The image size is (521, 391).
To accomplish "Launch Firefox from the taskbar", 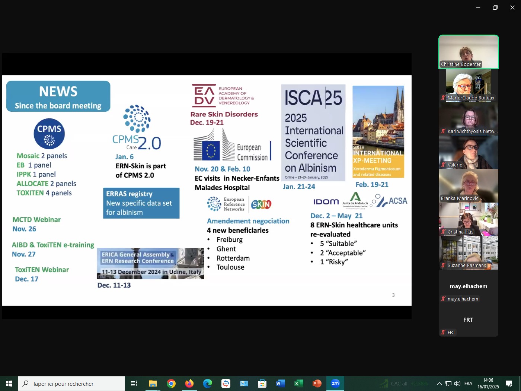I will (x=189, y=384).
